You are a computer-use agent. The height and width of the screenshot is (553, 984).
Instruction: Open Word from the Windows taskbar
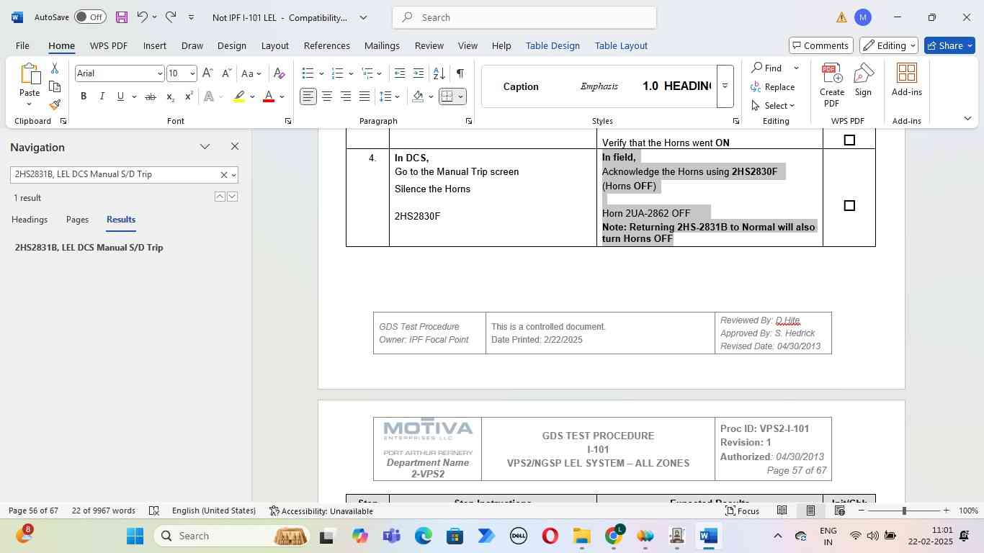point(709,536)
